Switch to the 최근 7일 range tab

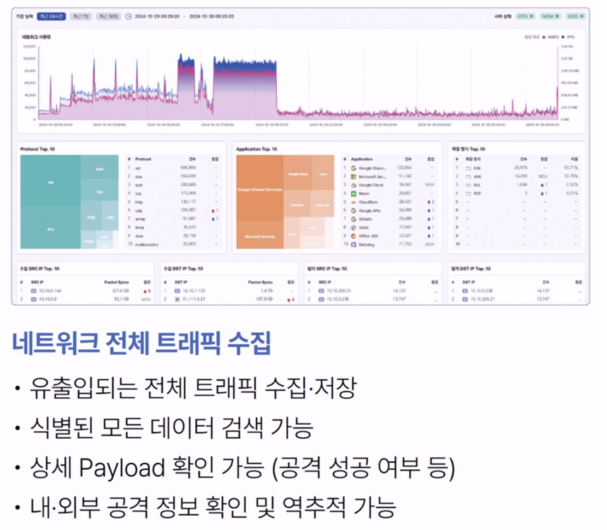point(81,16)
